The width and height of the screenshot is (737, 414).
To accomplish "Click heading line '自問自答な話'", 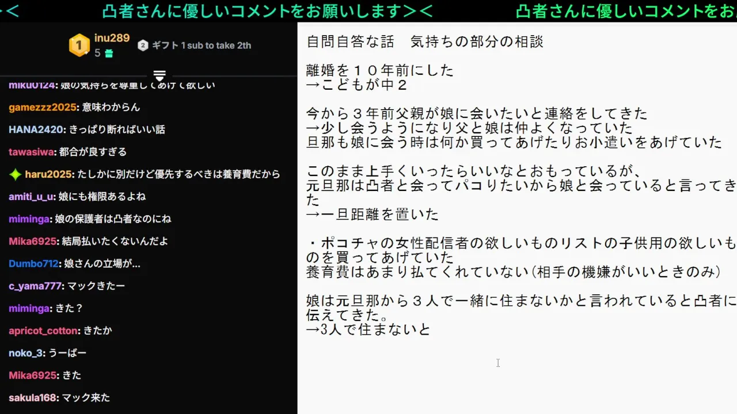I will coord(350,41).
